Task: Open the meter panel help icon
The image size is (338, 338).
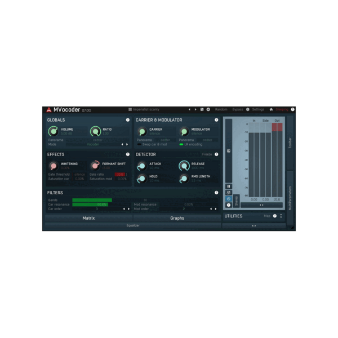Action: [229, 205]
